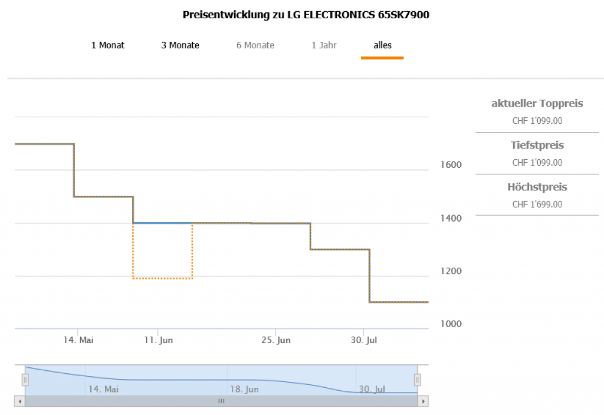Choose the 6 Monate range tab

pyautogui.click(x=255, y=45)
